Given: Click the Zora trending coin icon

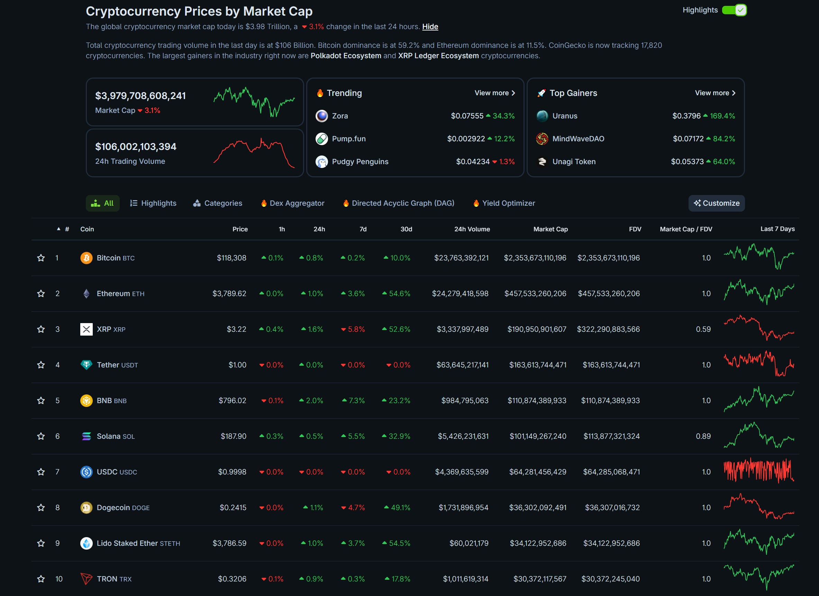Looking at the screenshot, I should 321,116.
